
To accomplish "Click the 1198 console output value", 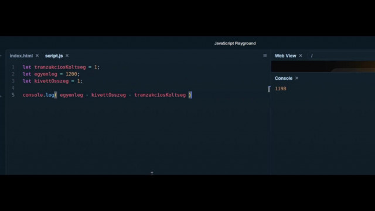I will (x=281, y=89).
